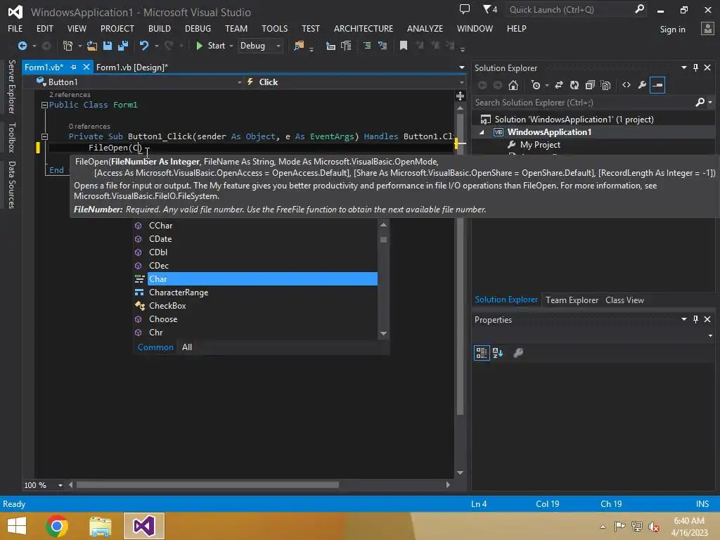Collapse the WindowsApplication1 project node
Viewport: 720px width, 540px height.
[x=482, y=132]
